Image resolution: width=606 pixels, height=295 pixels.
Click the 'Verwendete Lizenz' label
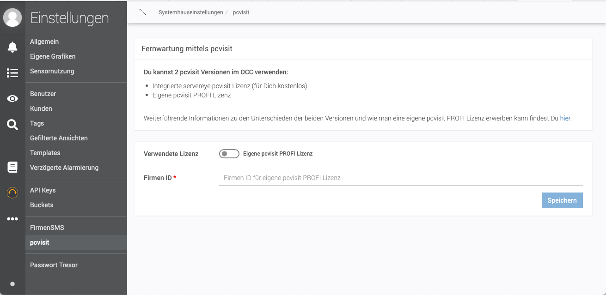[171, 154]
